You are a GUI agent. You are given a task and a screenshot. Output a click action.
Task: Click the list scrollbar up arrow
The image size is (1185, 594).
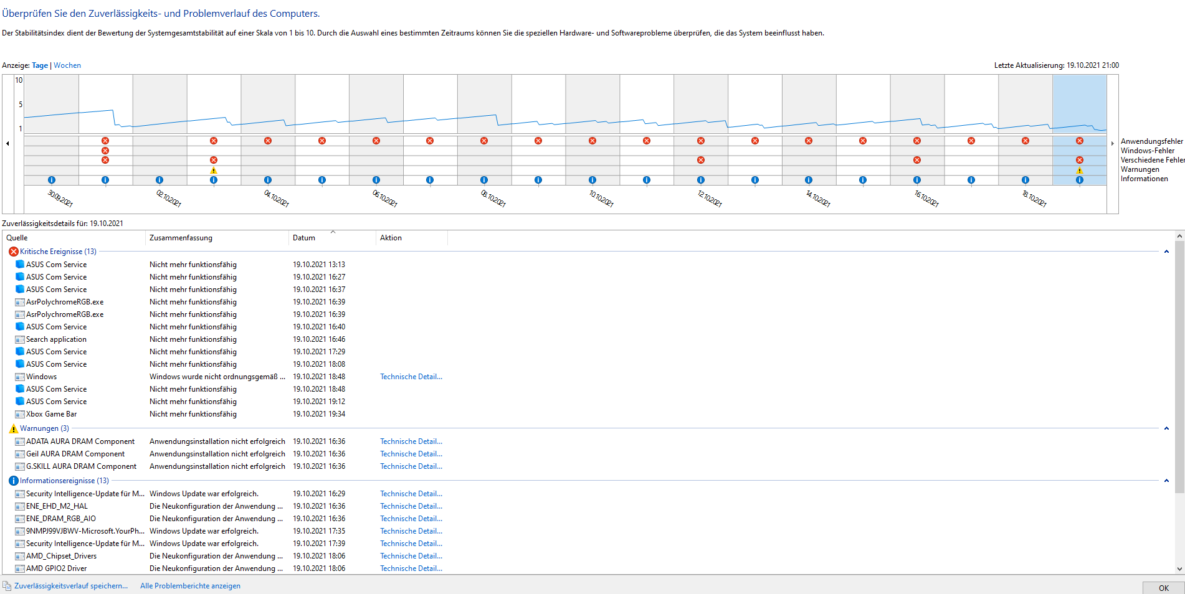(x=1179, y=237)
